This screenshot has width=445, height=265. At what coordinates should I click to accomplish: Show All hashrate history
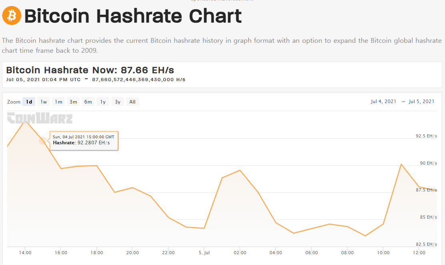click(x=132, y=102)
